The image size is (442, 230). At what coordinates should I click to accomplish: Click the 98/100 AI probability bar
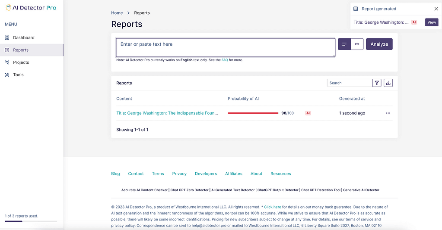coord(253,113)
